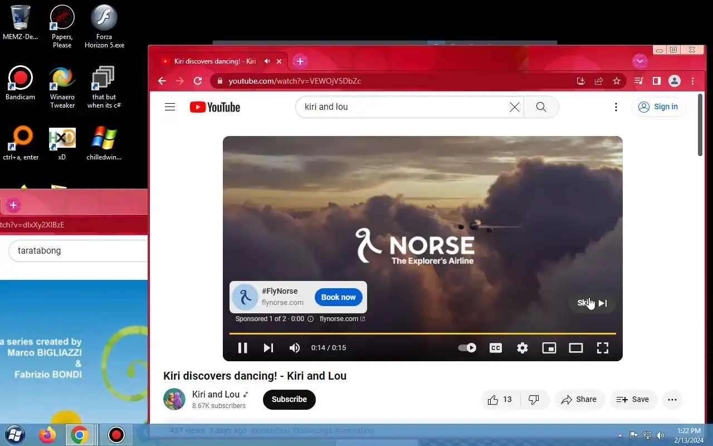Open the Bandicam desktop shortcut
Viewport: 713px width, 446px height.
[21, 83]
